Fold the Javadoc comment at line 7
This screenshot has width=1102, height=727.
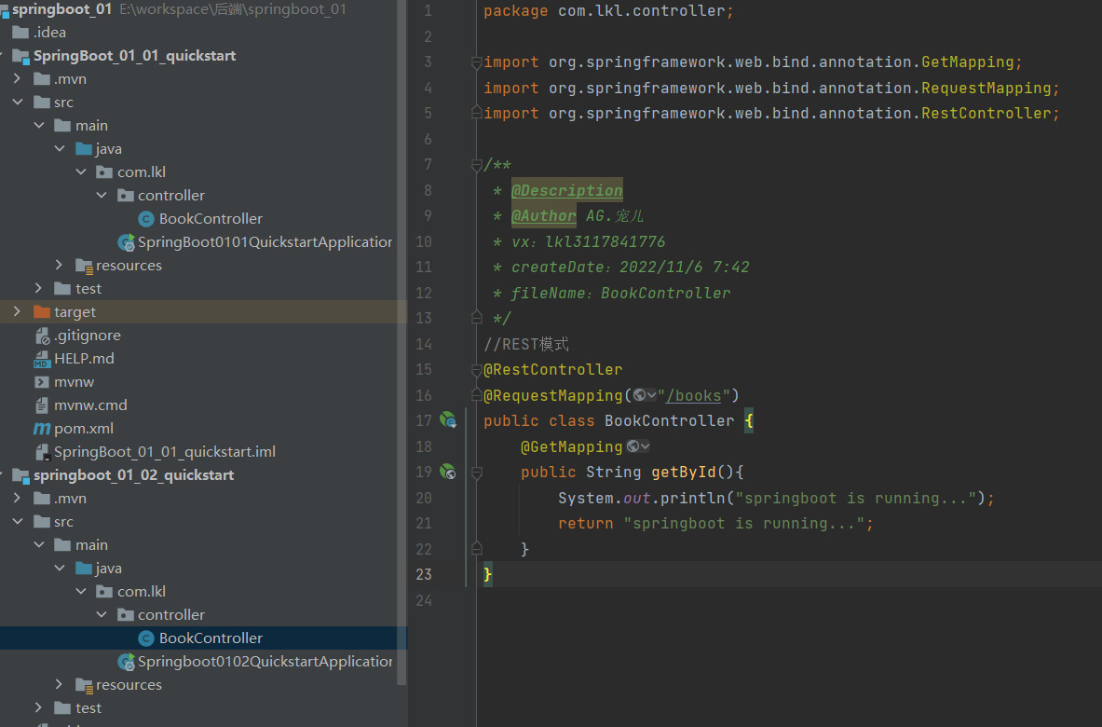[x=477, y=165]
